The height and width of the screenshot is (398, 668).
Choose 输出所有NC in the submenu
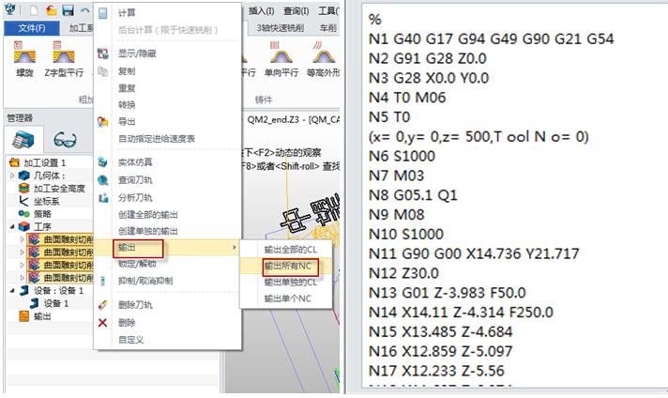(288, 267)
